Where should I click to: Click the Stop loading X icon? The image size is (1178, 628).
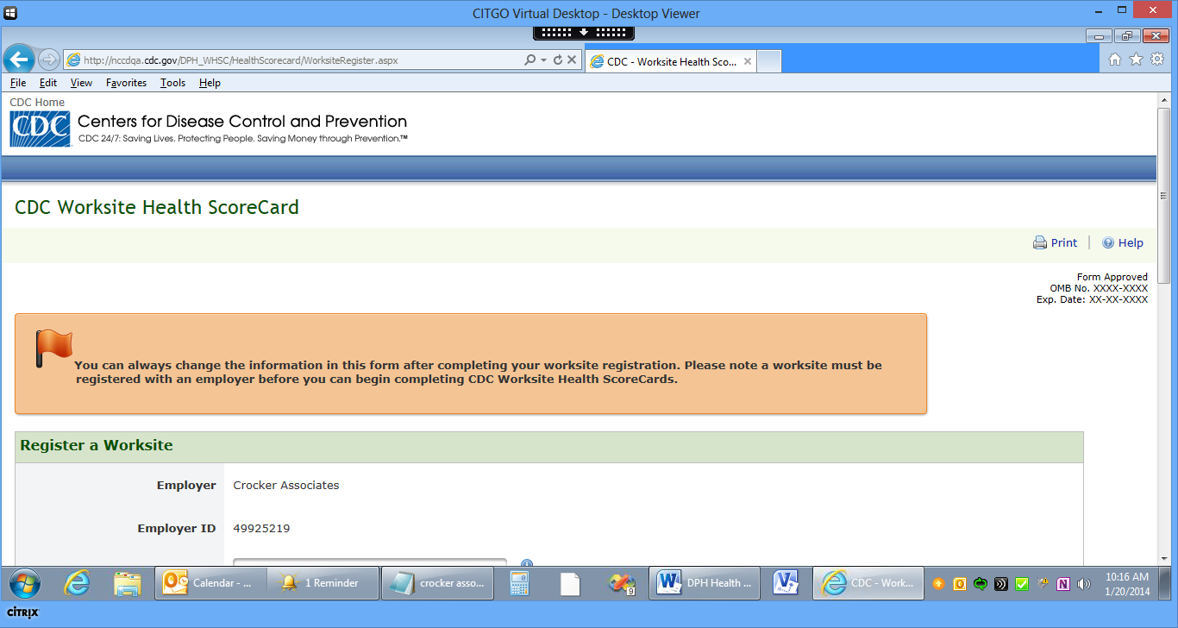coord(571,60)
